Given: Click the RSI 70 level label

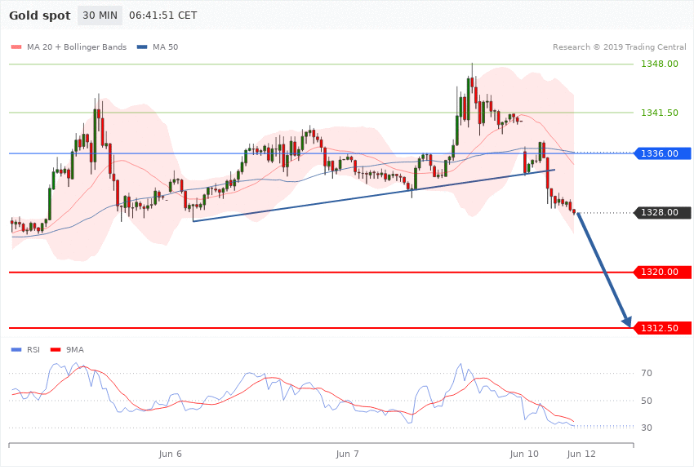Looking at the screenshot, I should tap(647, 373).
